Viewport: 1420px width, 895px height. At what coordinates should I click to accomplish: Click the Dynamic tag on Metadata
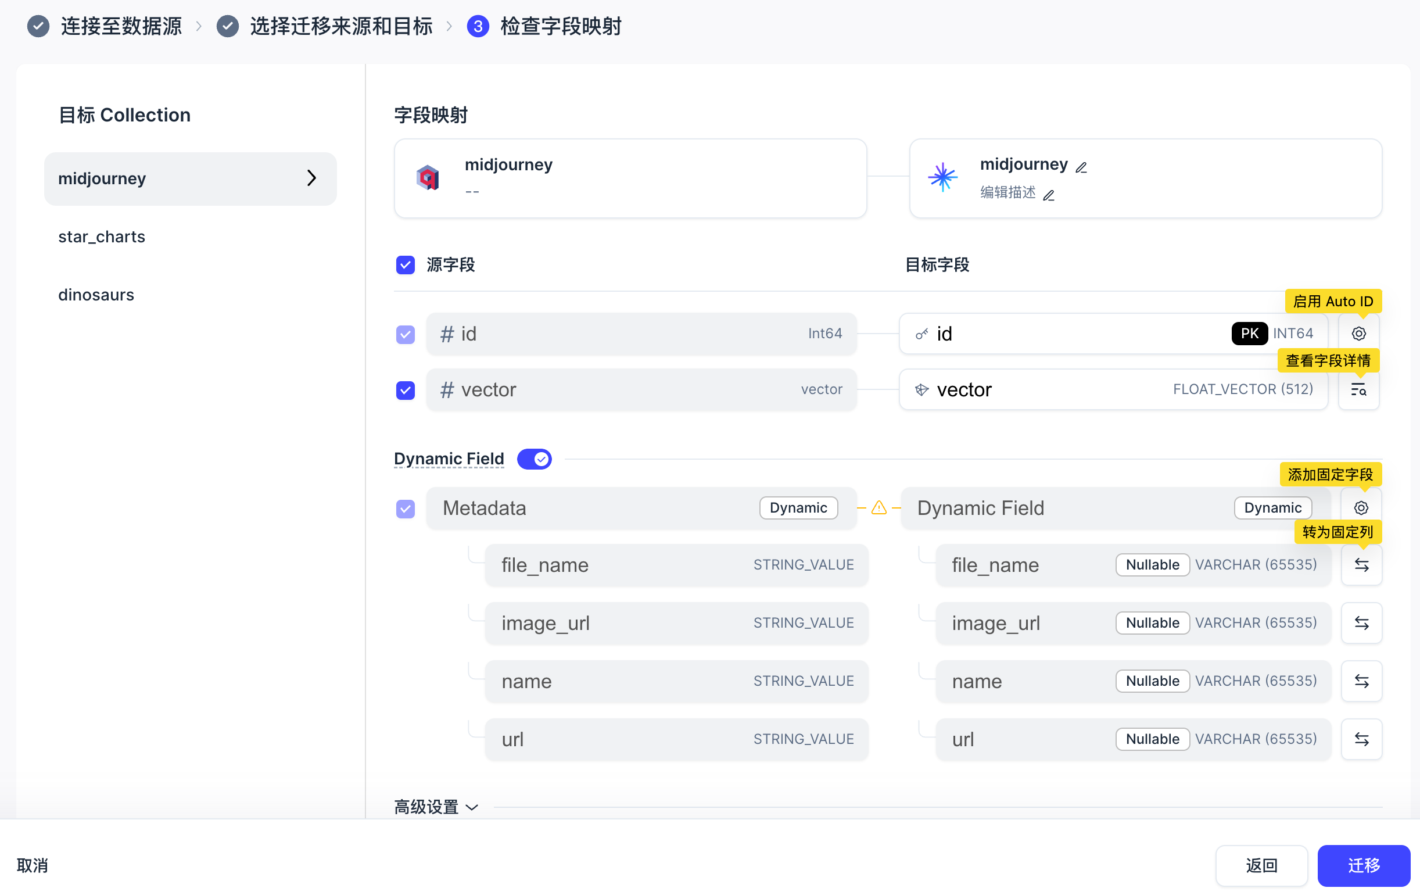(x=798, y=508)
